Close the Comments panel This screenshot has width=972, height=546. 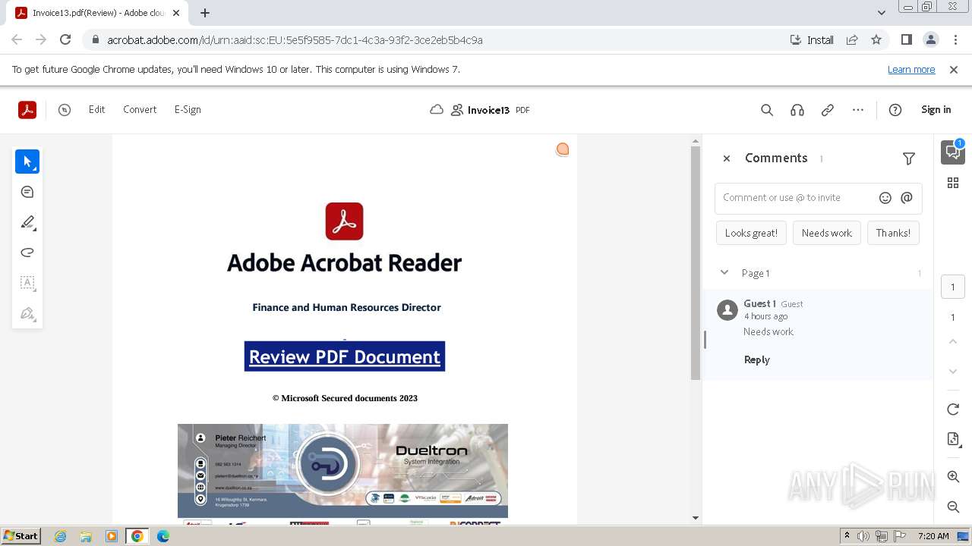tap(727, 158)
